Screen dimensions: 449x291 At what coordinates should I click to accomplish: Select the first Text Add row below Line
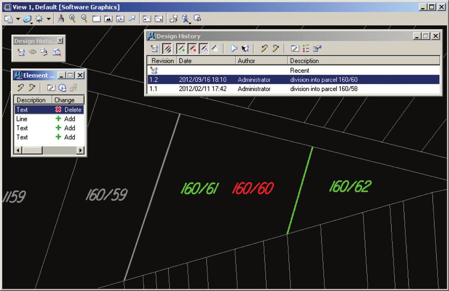[49, 128]
